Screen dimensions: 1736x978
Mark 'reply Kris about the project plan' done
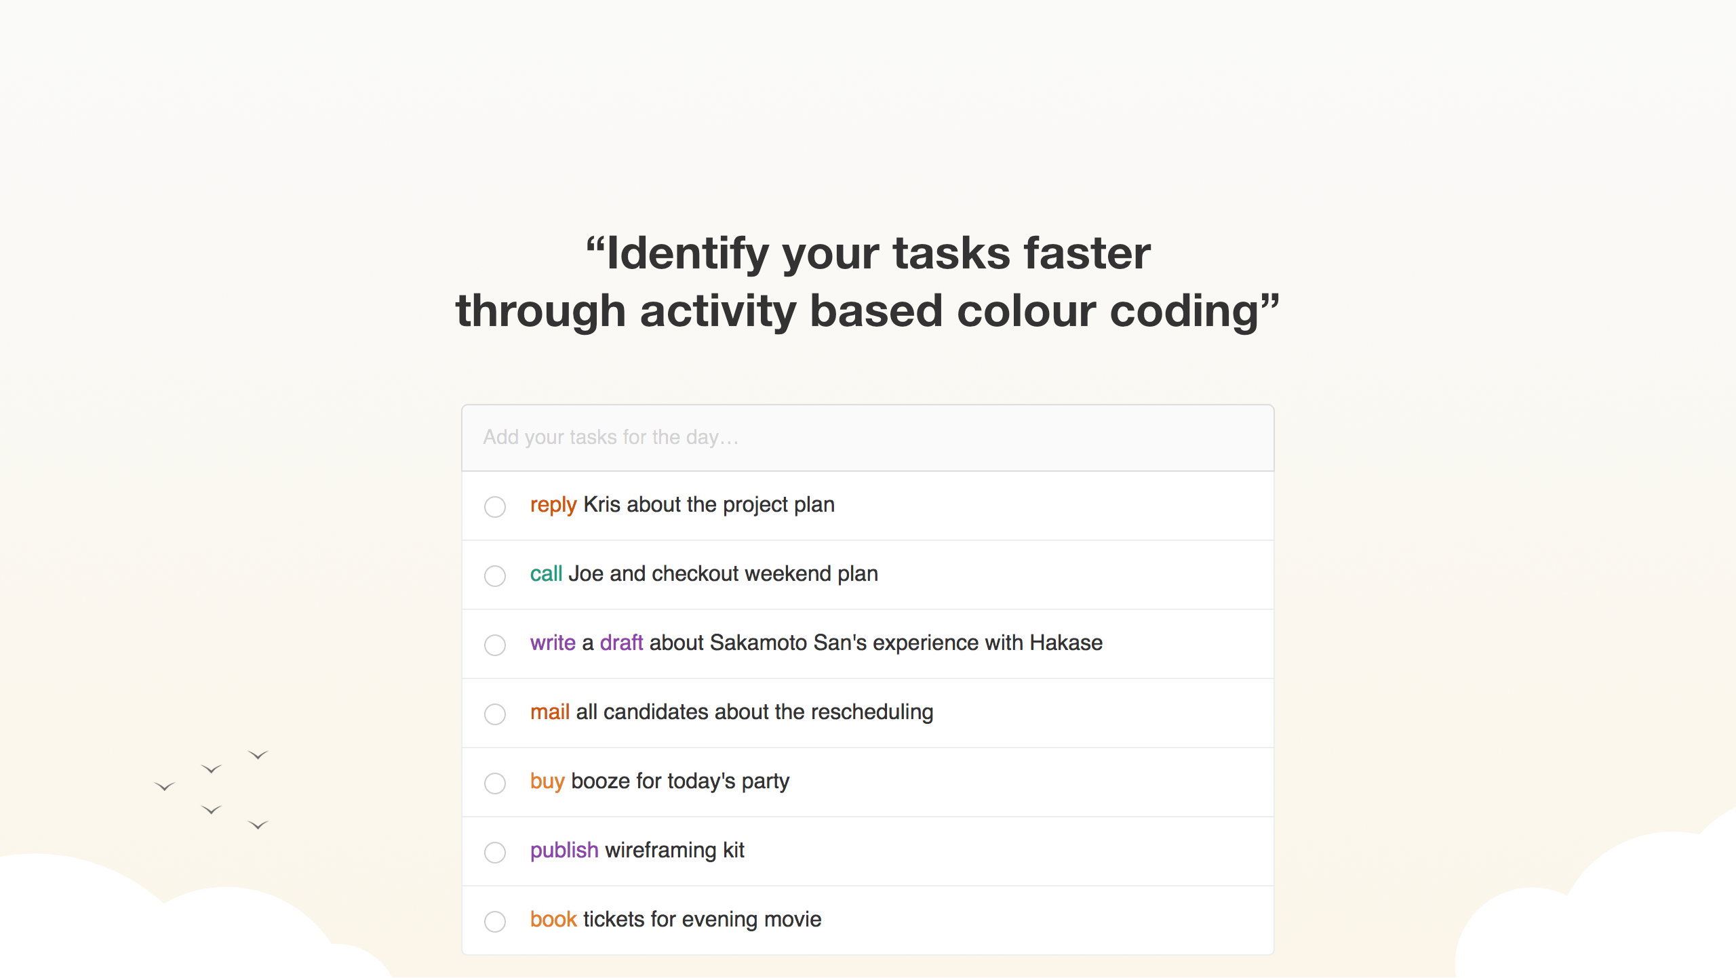pos(495,506)
